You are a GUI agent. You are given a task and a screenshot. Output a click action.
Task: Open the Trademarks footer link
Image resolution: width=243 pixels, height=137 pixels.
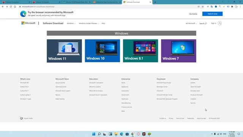(191, 118)
